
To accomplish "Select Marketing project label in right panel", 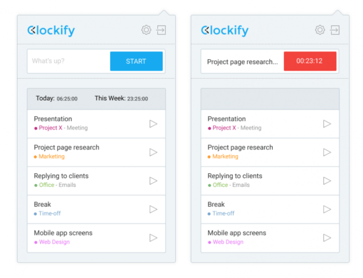I will coord(225,157).
